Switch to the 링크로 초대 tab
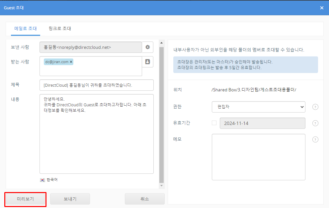Screen dimensions: 329x208 [x=60, y=29]
